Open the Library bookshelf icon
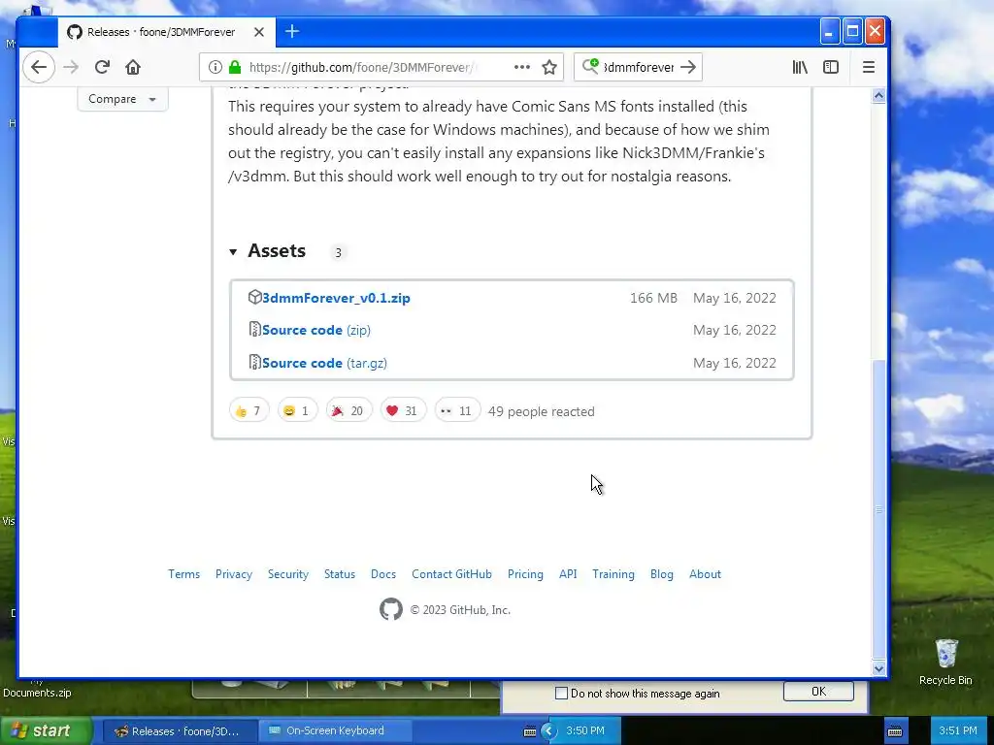Image resolution: width=994 pixels, height=745 pixels. pyautogui.click(x=800, y=67)
